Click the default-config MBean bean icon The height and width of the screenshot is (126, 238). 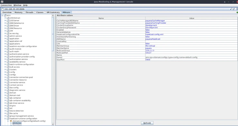coord(11,121)
